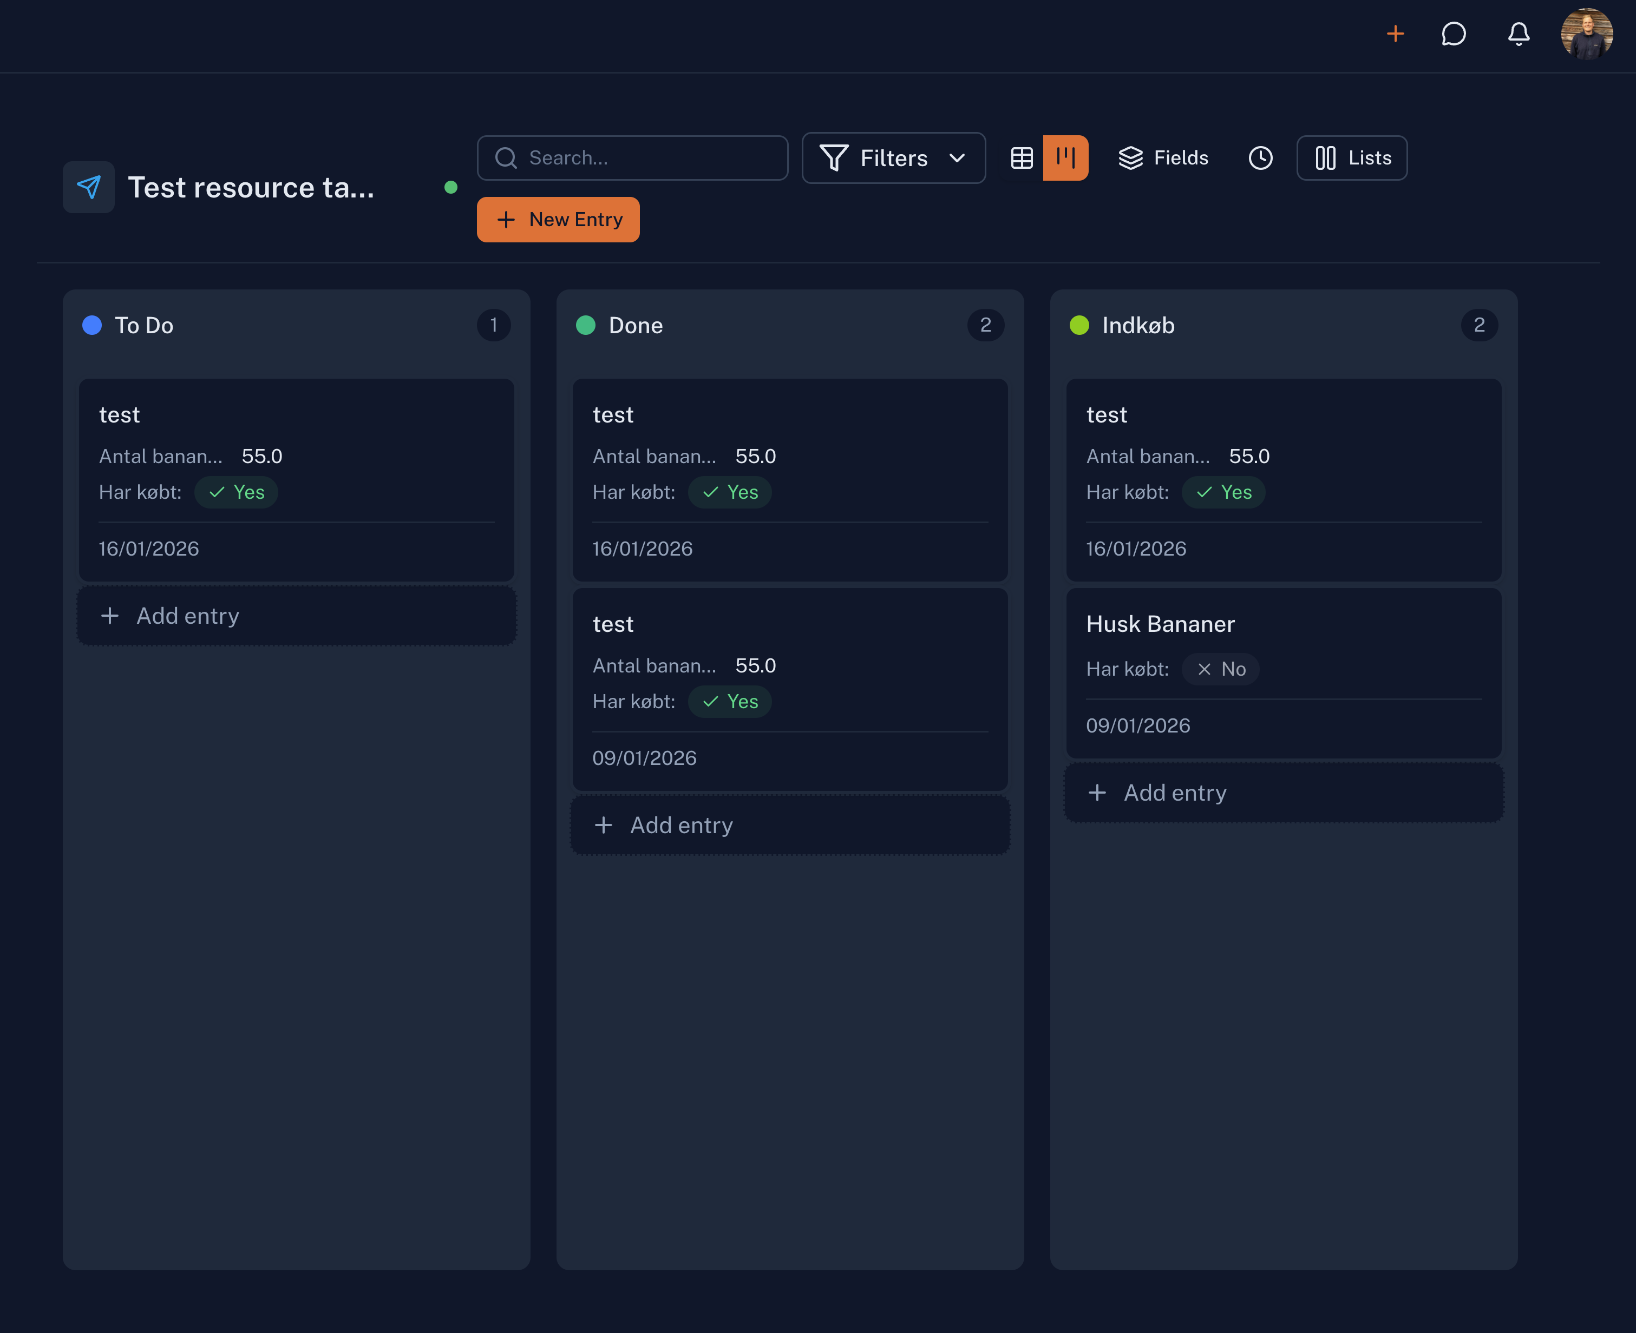Toggle the Yes badge on the Done test card
Screen dimensions: 1636x1333
(x=730, y=492)
